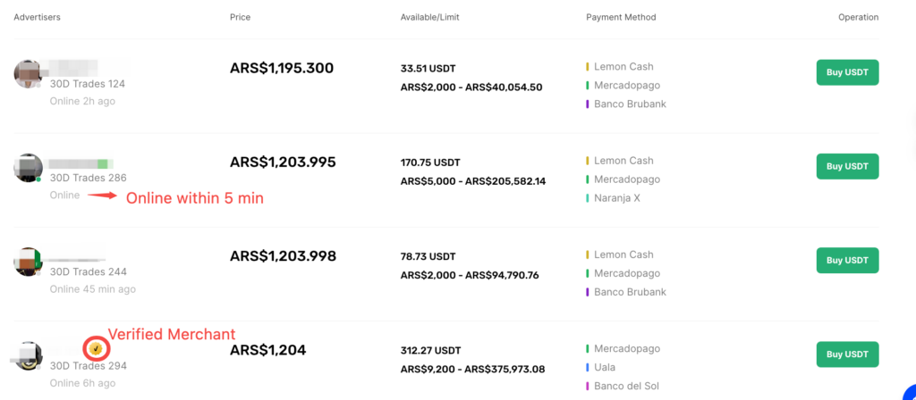Click the Operation column header
Image resolution: width=916 pixels, height=400 pixels.
pyautogui.click(x=858, y=17)
